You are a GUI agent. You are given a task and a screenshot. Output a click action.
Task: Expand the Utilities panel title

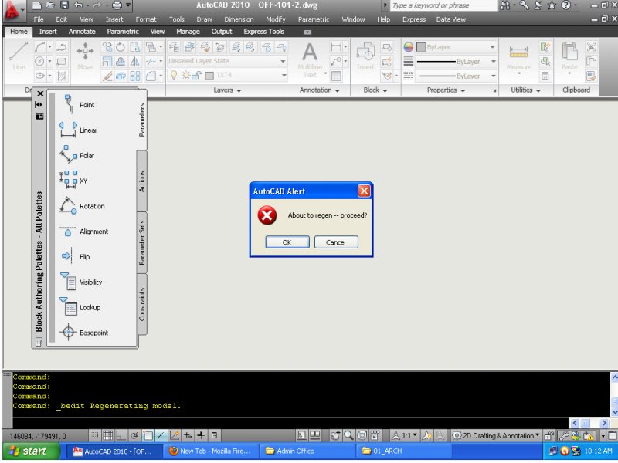click(x=526, y=90)
